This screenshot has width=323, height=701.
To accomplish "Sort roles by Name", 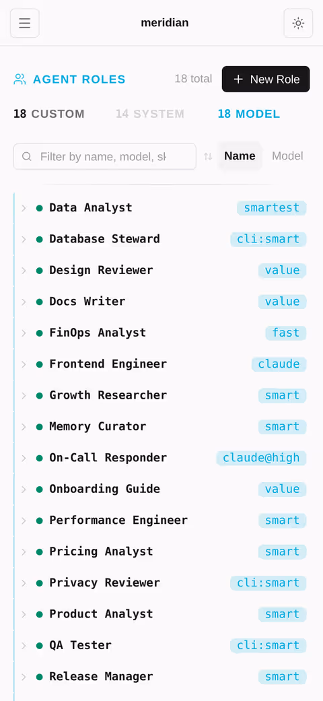I will [x=240, y=156].
